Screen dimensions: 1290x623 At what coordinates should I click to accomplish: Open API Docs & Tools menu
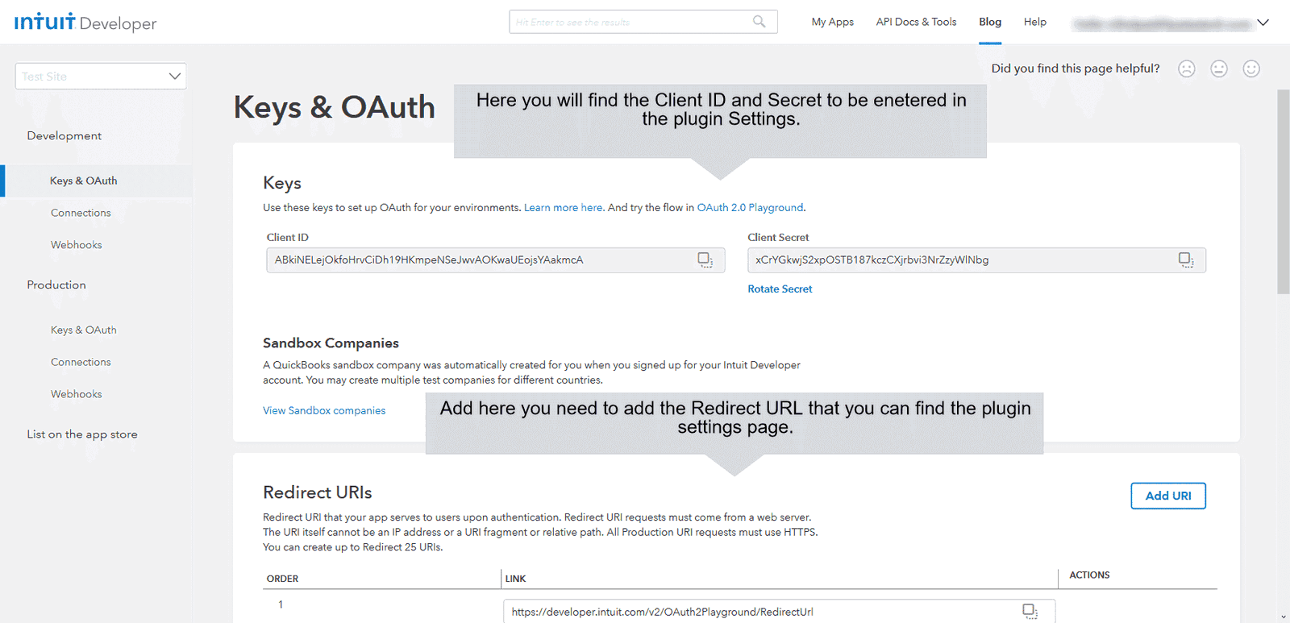click(916, 22)
